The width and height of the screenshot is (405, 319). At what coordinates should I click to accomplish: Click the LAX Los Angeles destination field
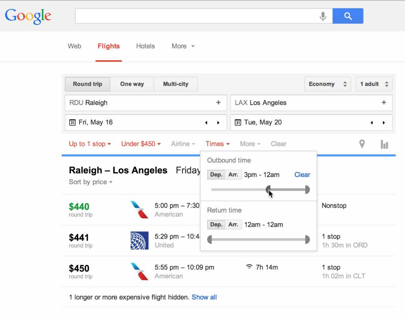(x=311, y=103)
